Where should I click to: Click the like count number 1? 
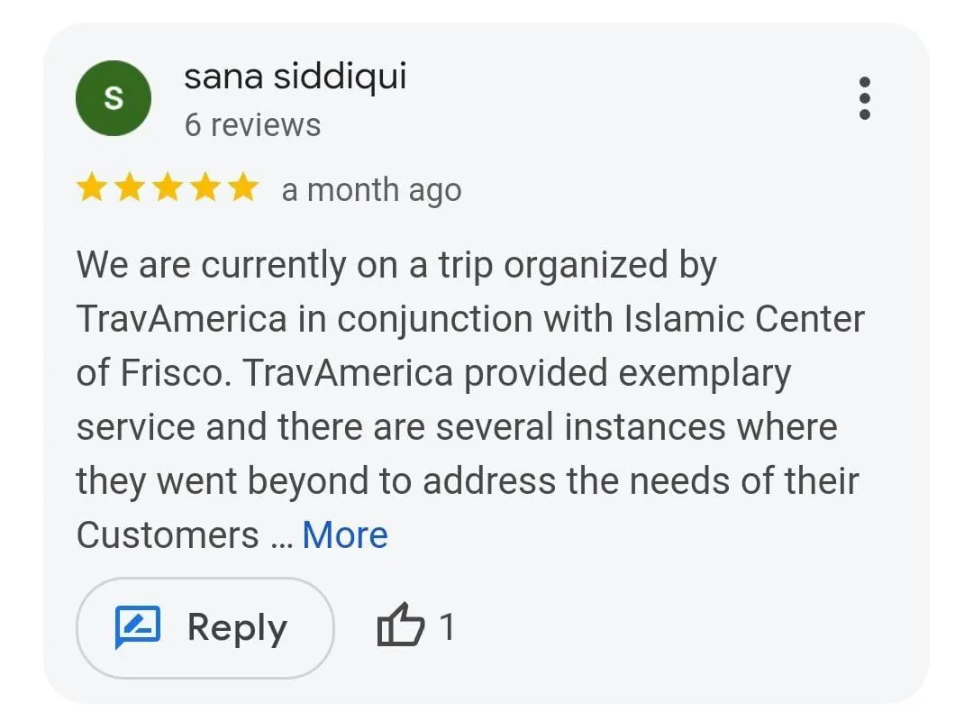point(447,626)
